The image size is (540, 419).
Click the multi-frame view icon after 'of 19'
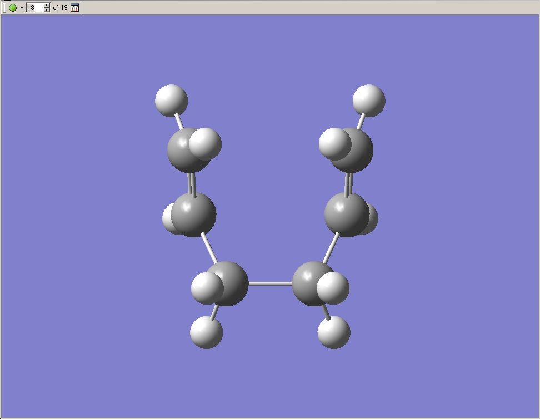tap(75, 8)
